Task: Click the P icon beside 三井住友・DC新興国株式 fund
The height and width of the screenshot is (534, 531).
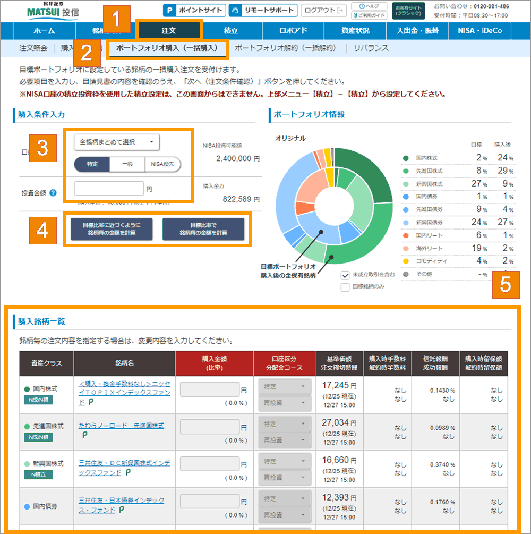Action: click(128, 472)
